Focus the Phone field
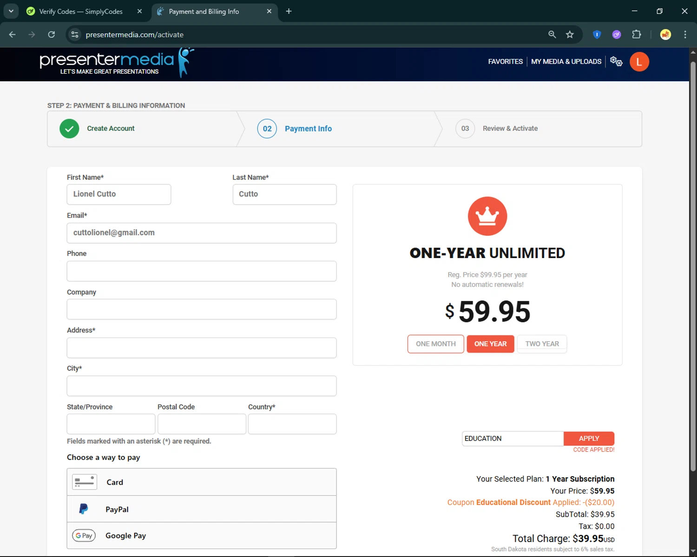Image resolution: width=697 pixels, height=557 pixels. coord(202,271)
